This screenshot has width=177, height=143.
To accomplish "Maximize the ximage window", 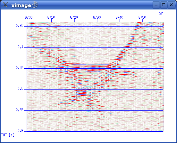I will (164, 5).
